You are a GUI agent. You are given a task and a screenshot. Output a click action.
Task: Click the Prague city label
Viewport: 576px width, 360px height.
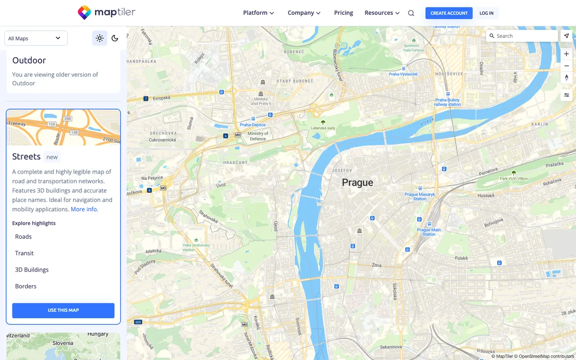pyautogui.click(x=357, y=183)
